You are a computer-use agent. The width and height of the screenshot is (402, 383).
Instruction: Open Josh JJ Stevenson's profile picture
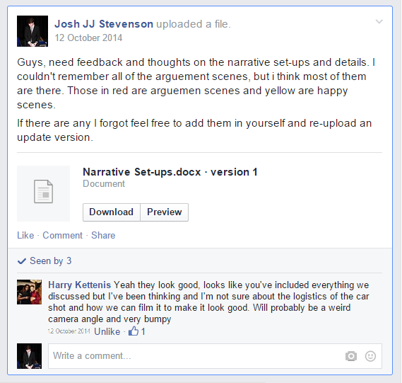click(x=32, y=31)
